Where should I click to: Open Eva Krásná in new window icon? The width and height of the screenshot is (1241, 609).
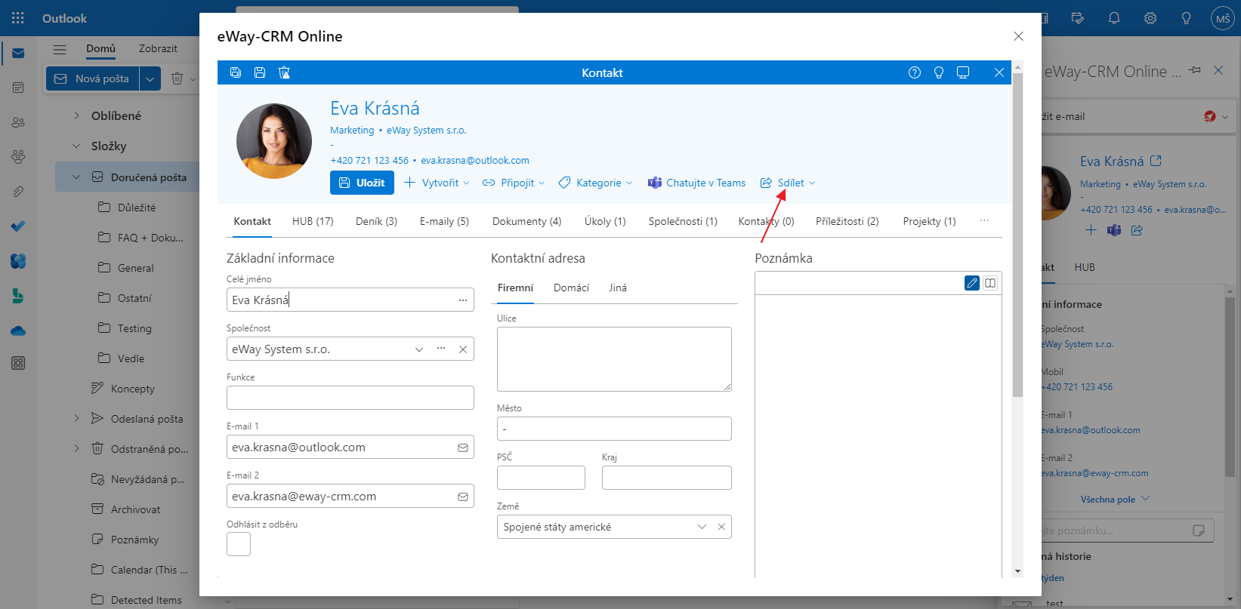[1156, 161]
